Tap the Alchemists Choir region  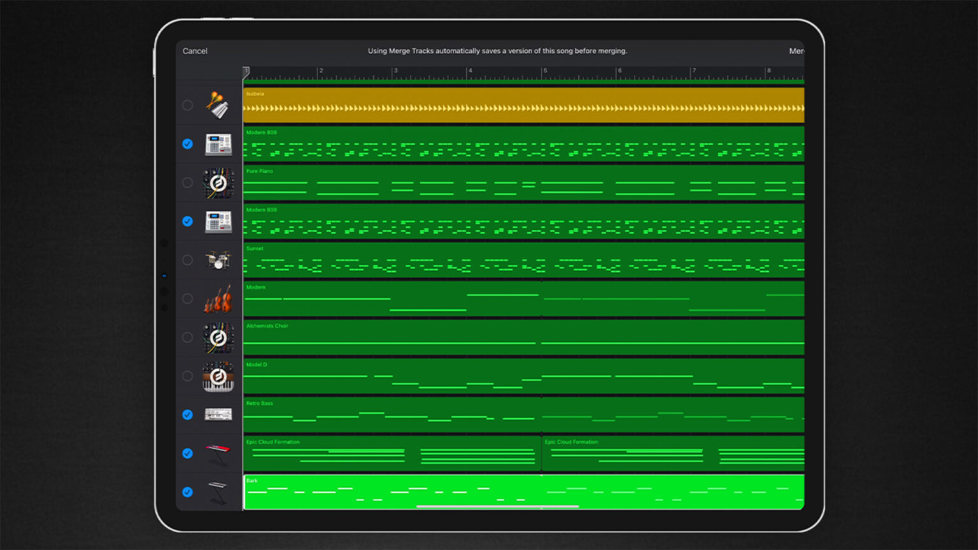tap(523, 337)
